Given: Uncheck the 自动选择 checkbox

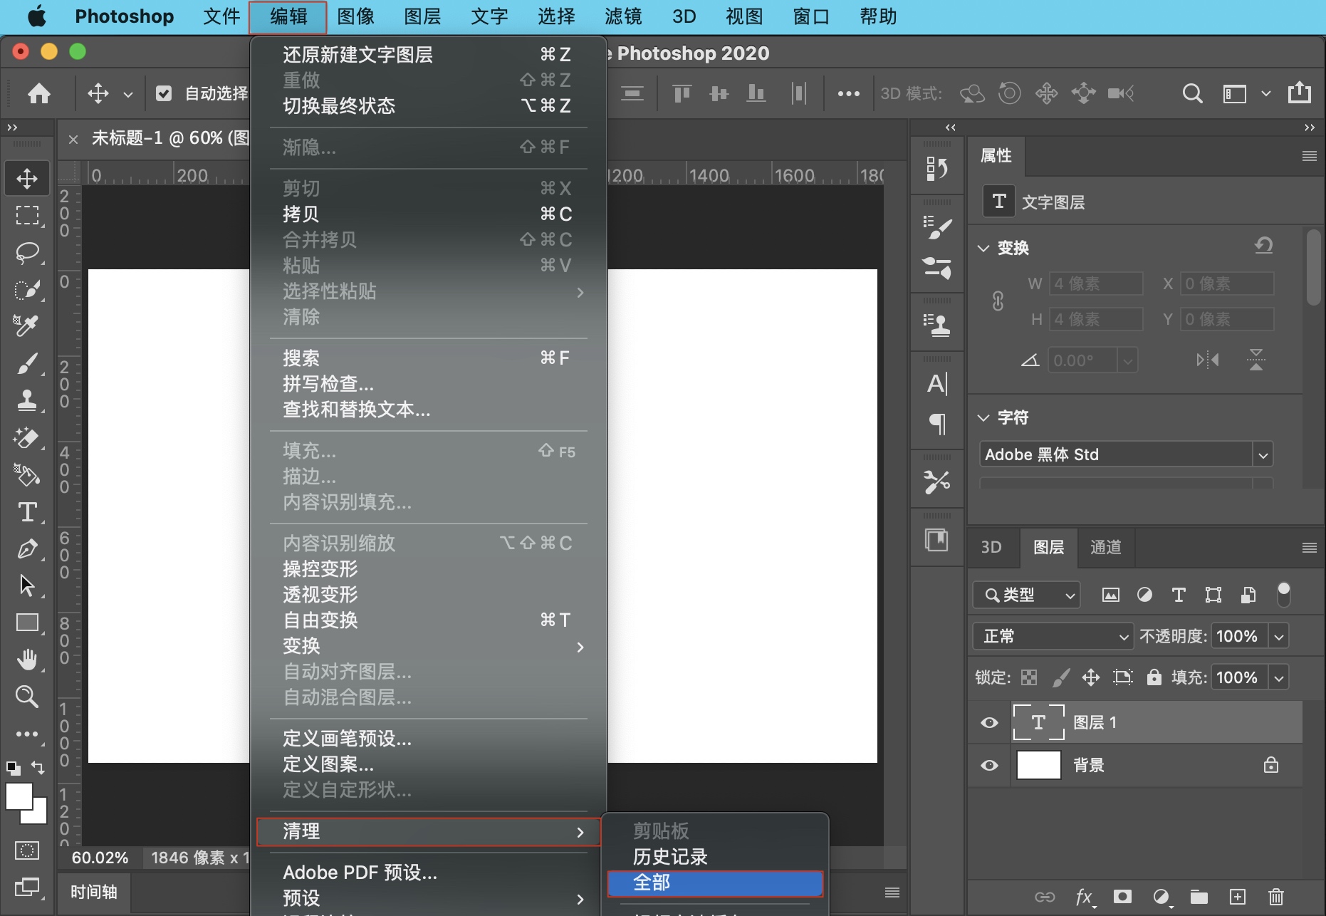Looking at the screenshot, I should point(164,93).
